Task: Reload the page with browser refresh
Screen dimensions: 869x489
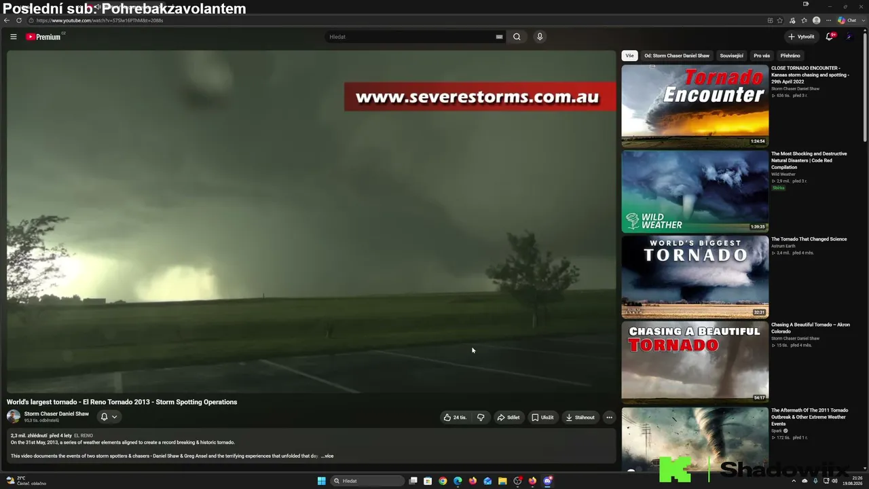Action: coord(19,20)
